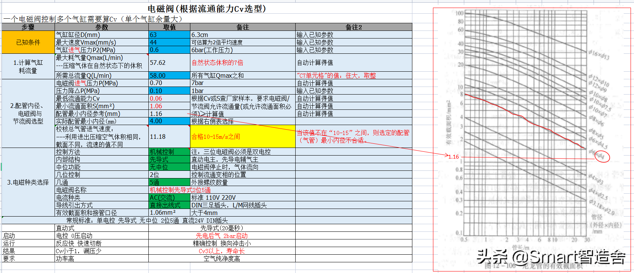Open the green 机械控制 control method cell
Screen dimensions: 634x273
[x=169, y=152]
